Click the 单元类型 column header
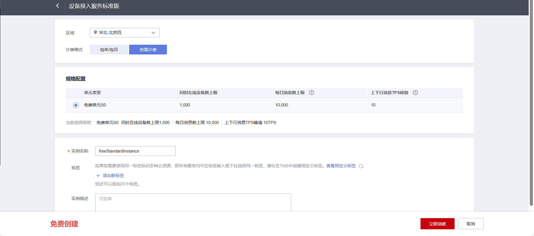The image size is (534, 236). [92, 93]
